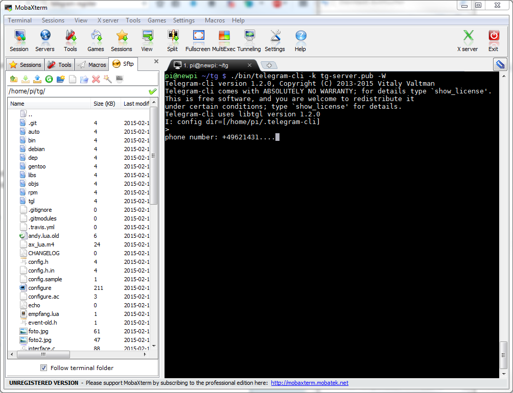Click terminal scroll down arrow

point(504,374)
